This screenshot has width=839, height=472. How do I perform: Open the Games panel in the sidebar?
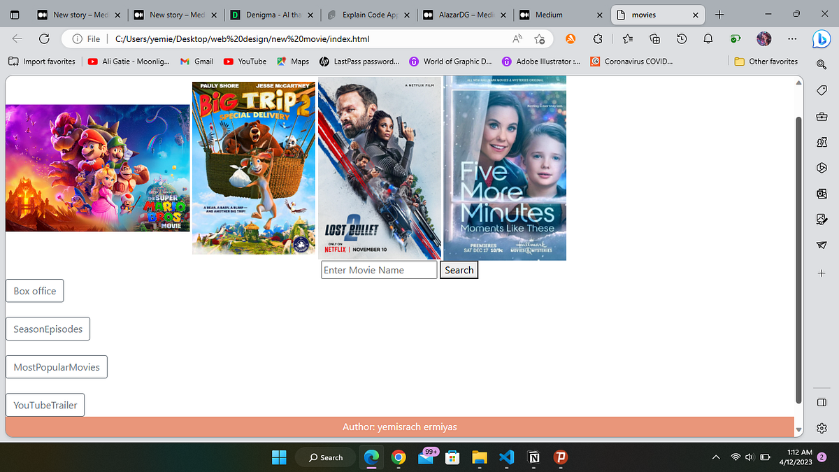(x=822, y=142)
